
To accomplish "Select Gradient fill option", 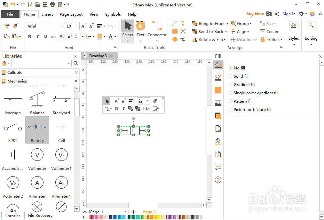I will (x=242, y=84).
